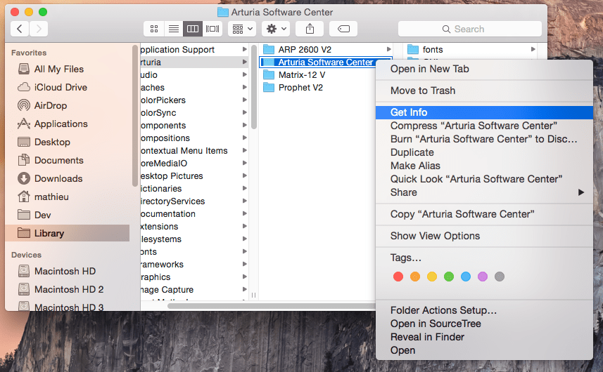Choose Burn "Arturia Software Center" to Disc
This screenshot has height=372, width=603.
pyautogui.click(x=484, y=139)
